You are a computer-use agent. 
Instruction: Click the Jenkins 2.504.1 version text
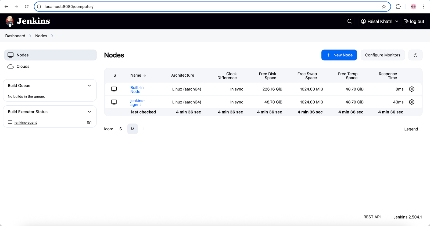pyautogui.click(x=408, y=217)
